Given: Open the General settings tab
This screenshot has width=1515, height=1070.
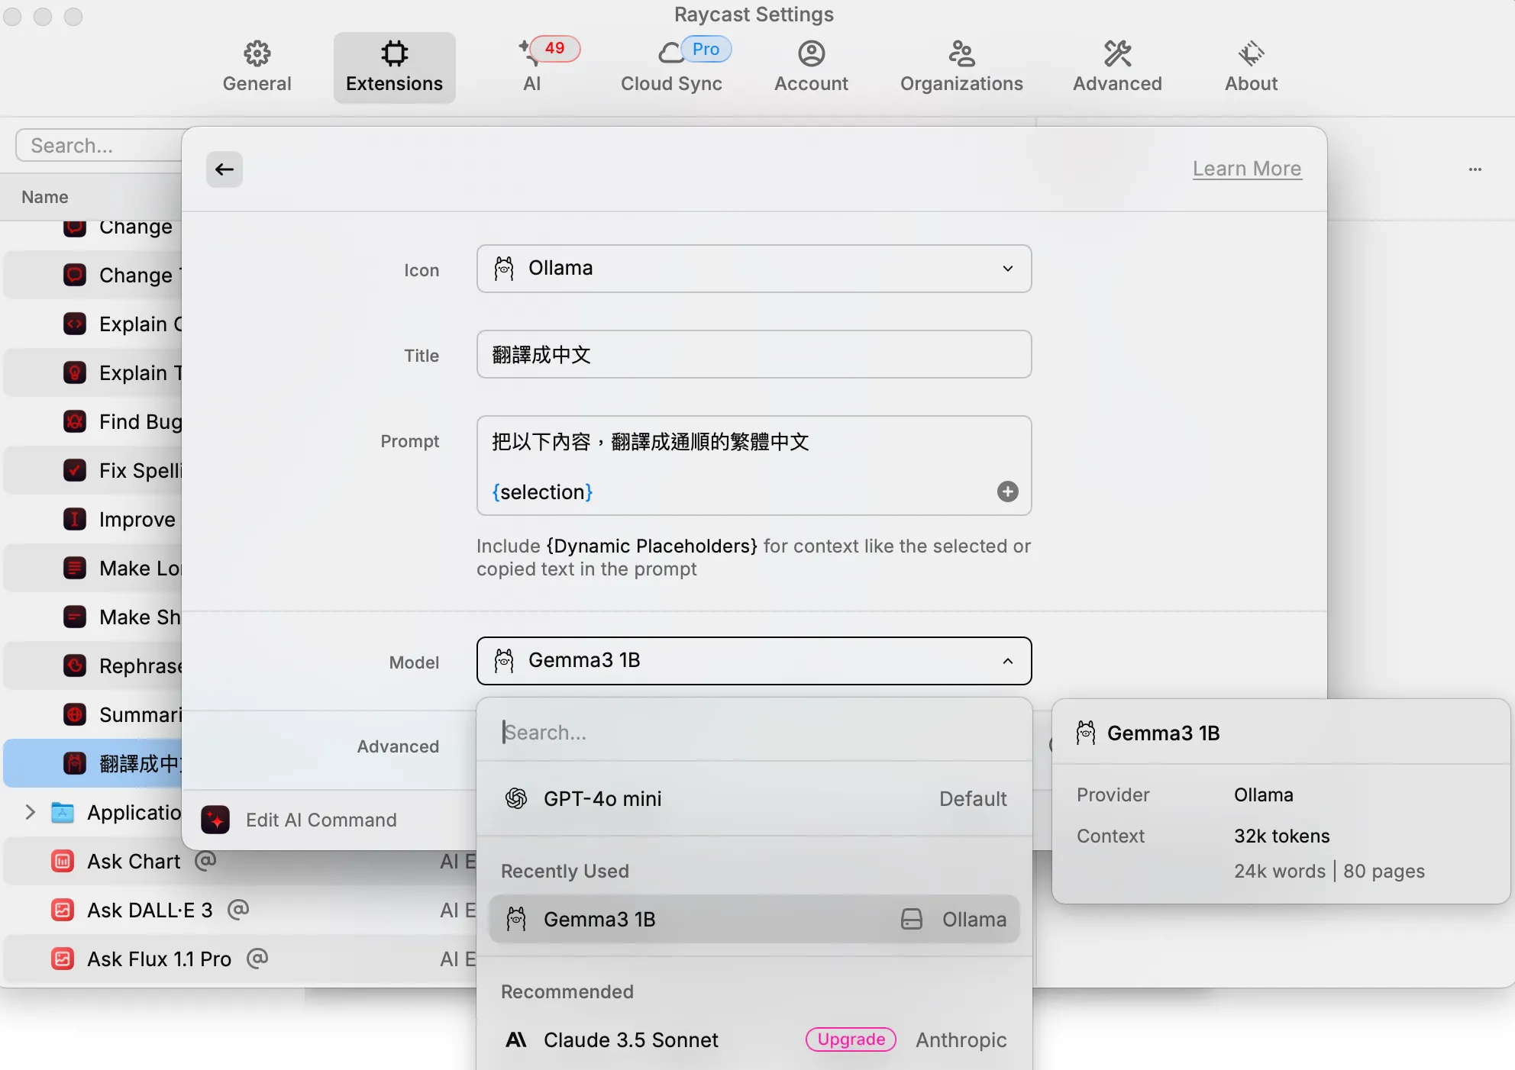Looking at the screenshot, I should tap(257, 67).
